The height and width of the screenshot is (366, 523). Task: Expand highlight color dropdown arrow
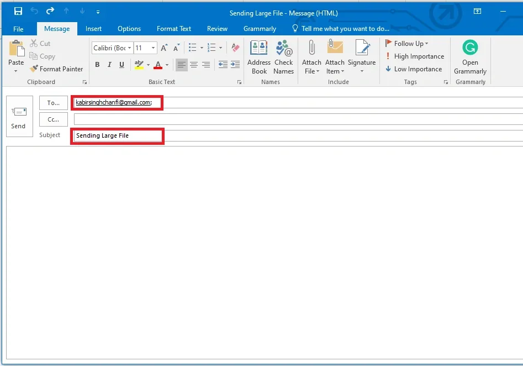(148, 65)
